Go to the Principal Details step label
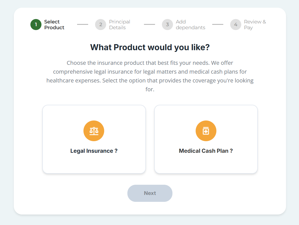Image resolution: width=299 pixels, height=225 pixels. (120, 25)
